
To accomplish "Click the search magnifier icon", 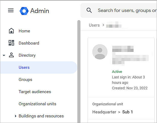I will coord(89,10).
